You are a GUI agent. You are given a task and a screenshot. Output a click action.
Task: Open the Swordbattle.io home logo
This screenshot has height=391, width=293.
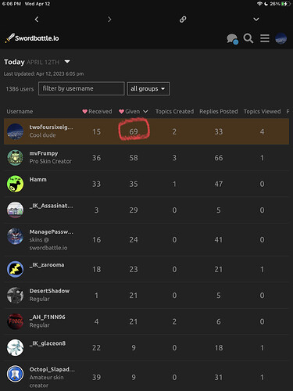coord(32,38)
